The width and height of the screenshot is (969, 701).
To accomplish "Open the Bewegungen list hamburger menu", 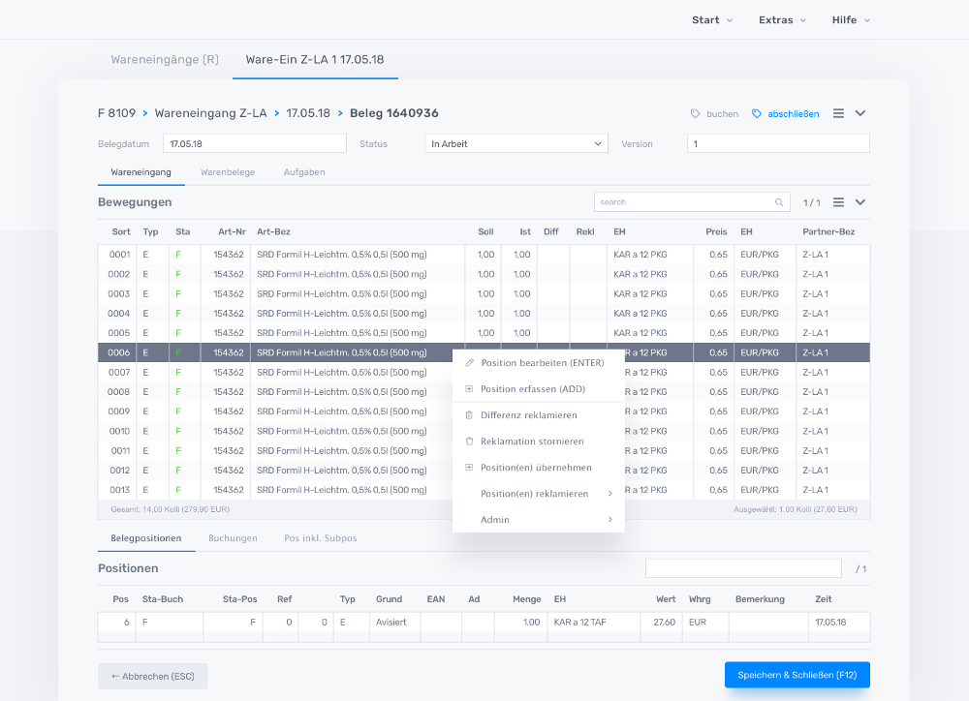I will coord(839,202).
